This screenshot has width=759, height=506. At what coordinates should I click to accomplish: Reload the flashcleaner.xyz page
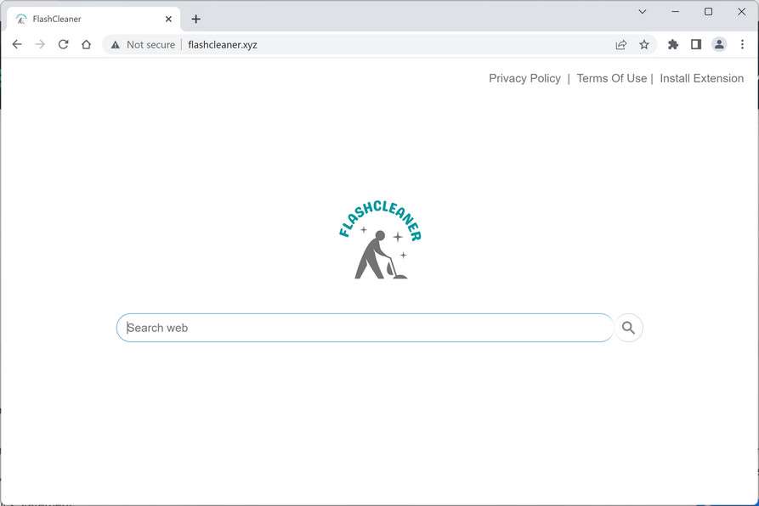(64, 44)
